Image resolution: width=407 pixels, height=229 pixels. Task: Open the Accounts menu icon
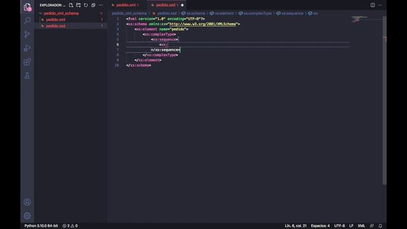click(x=27, y=202)
